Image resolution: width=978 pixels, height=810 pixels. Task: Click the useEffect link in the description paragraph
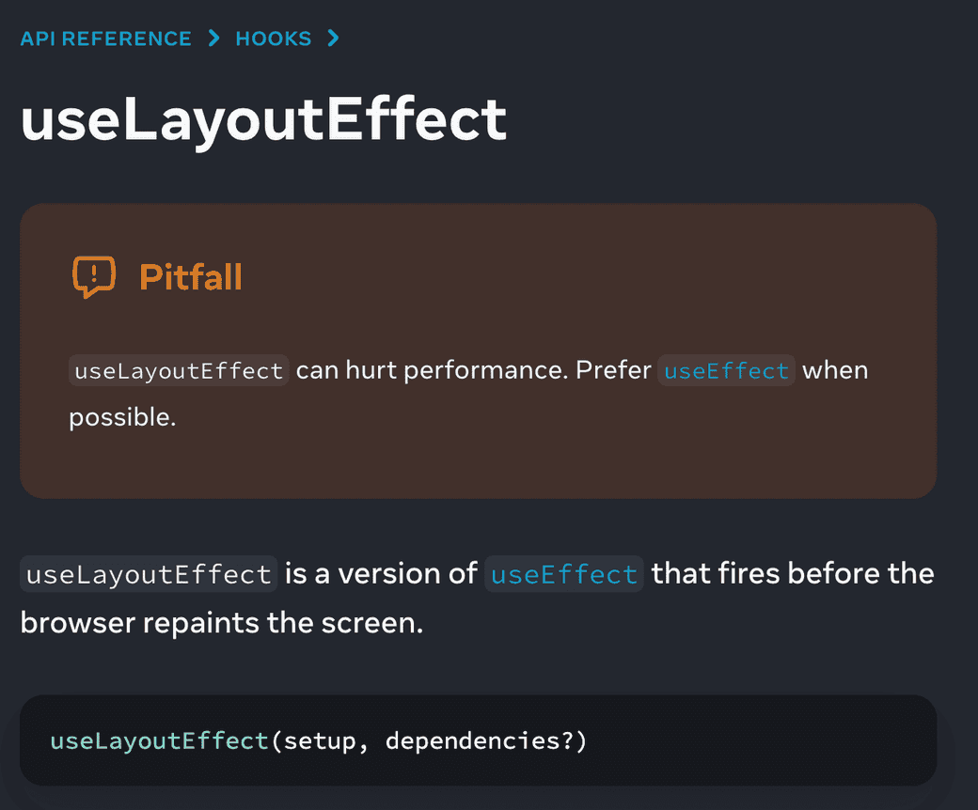563,573
